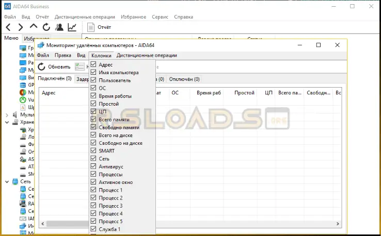Click the back arrow in main toolbar
The width and height of the screenshot is (381, 236).
pos(8,27)
